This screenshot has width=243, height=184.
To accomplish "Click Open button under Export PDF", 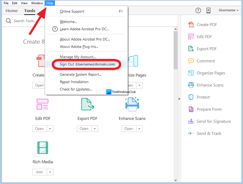I will tap(84, 129).
